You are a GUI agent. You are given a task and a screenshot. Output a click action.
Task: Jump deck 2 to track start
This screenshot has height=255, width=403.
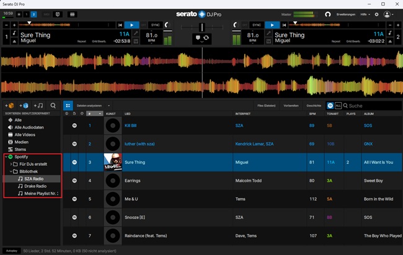pos(284,25)
